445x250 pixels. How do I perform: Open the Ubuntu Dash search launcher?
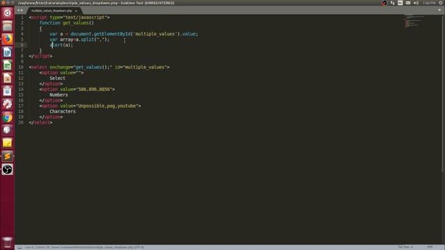[x=8, y=13]
